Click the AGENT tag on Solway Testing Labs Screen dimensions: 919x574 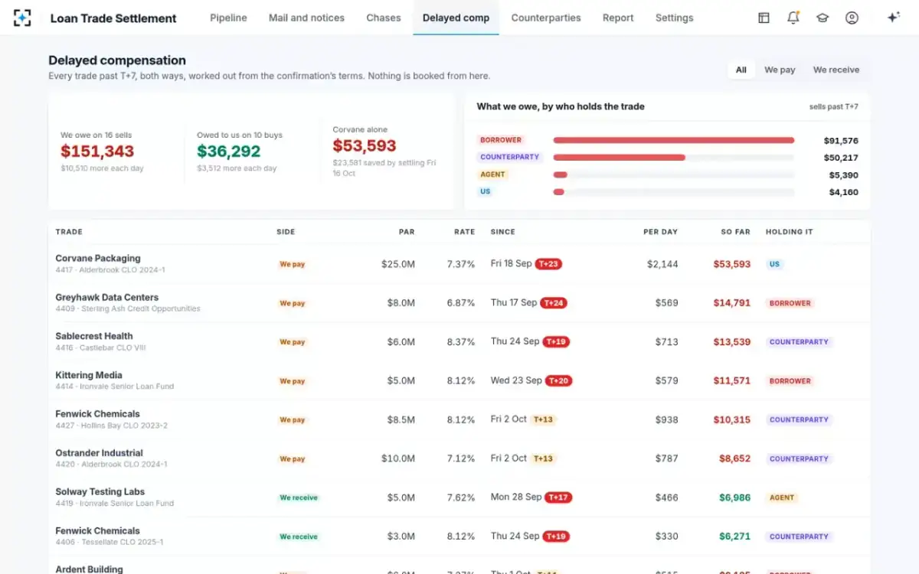[x=782, y=497]
